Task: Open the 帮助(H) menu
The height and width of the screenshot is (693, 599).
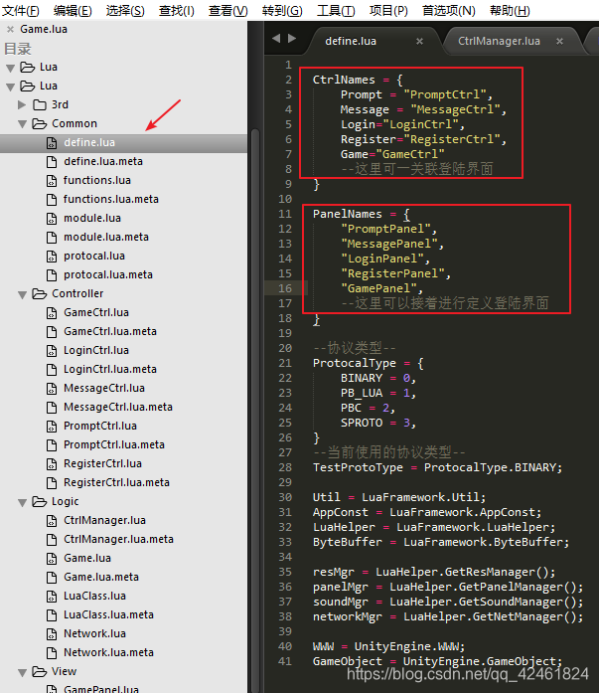Action: [x=510, y=10]
